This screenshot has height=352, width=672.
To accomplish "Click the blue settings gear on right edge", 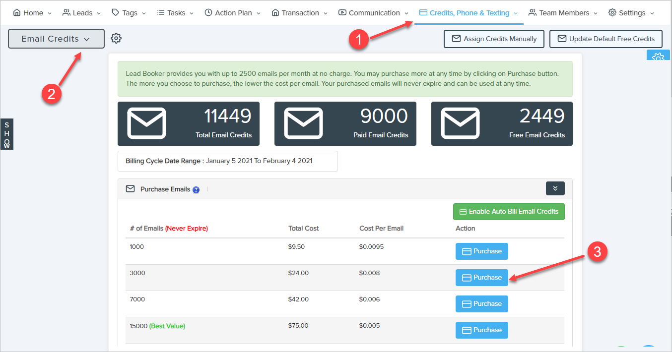I will click(658, 57).
